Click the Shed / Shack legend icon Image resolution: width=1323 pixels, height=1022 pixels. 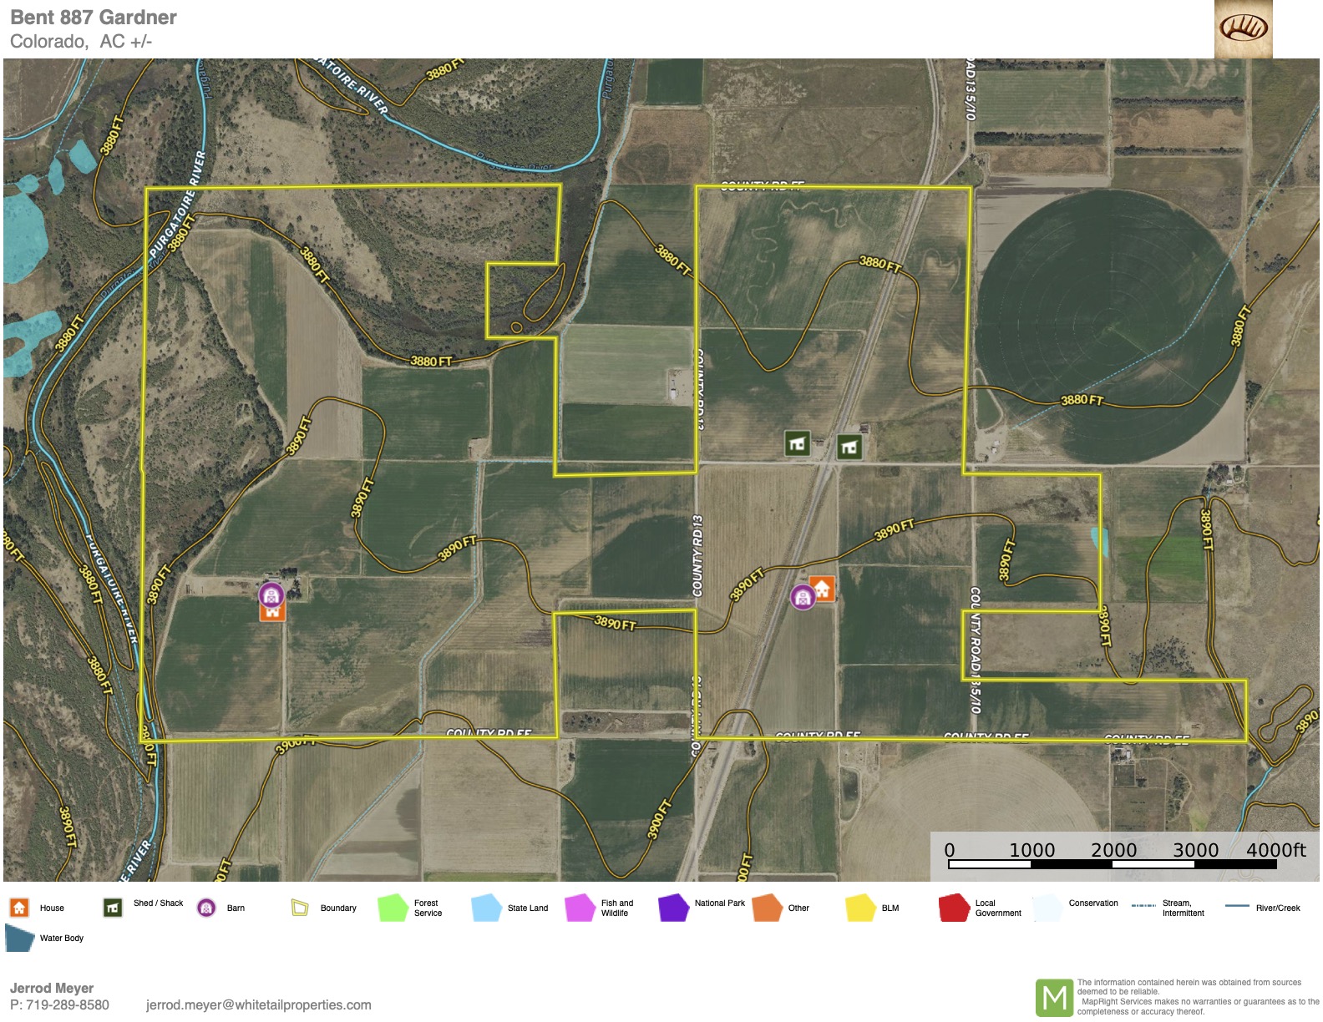point(113,908)
